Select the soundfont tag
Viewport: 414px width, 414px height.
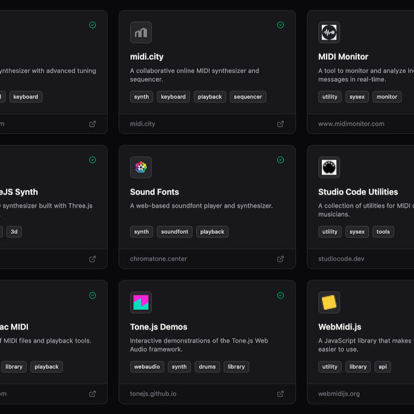175,232
